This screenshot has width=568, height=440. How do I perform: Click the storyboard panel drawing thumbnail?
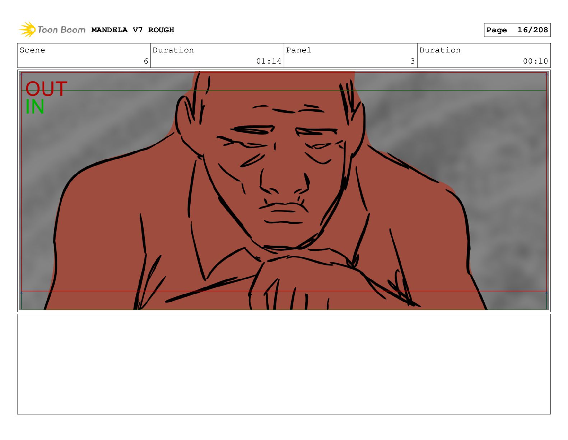(284, 191)
